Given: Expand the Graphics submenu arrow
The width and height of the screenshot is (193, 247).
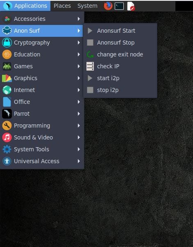Looking at the screenshot, I should click(x=79, y=78).
